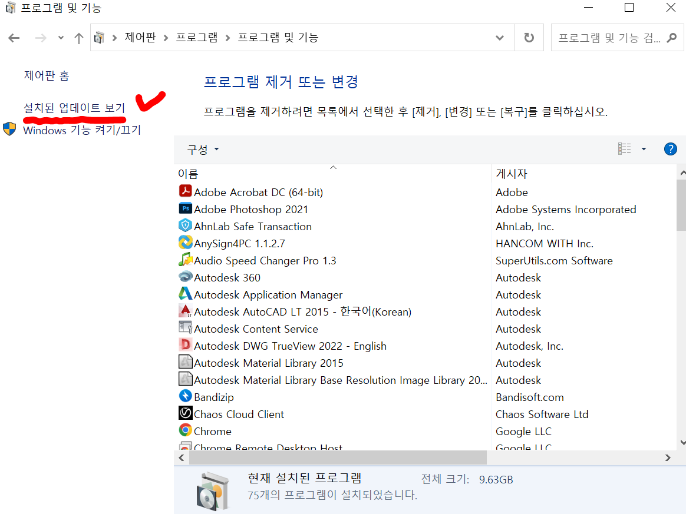Expand the chevron before 제어판 in breadcrumb
The height and width of the screenshot is (514, 686).
(x=114, y=38)
